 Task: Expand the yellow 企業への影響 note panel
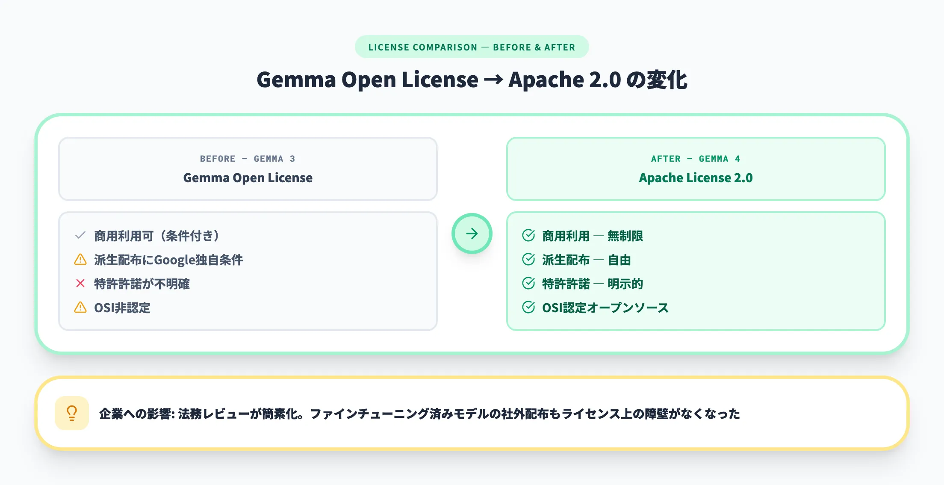[x=472, y=413]
